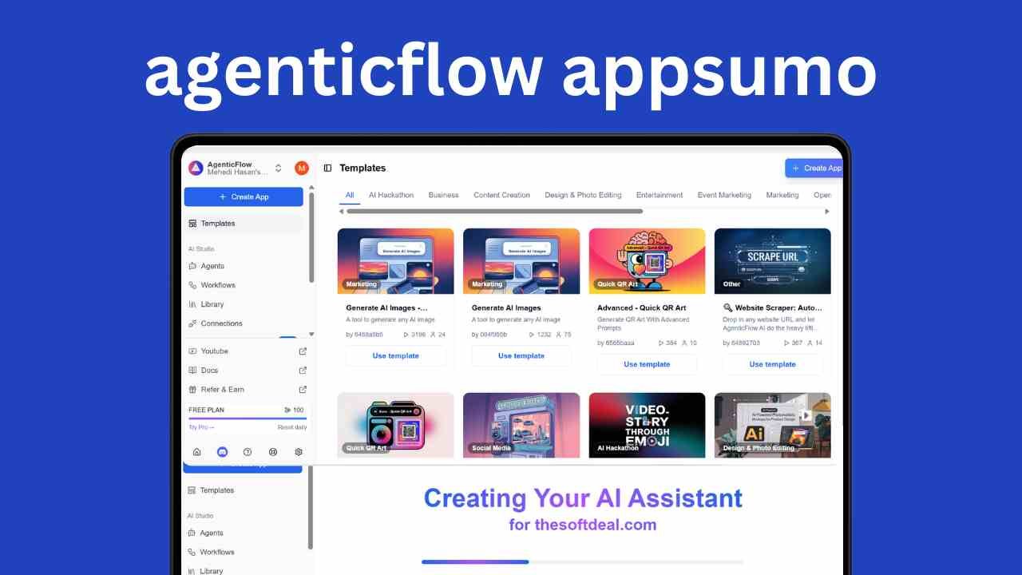Open the Help question-mark icon
The height and width of the screenshot is (575, 1022).
[x=248, y=452]
